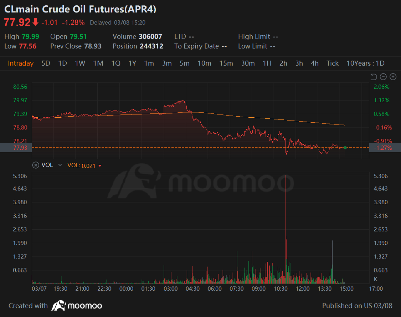Screen dimensions: 401x317
Task: Switch to the 15m timeframe tab
Action: (x=226, y=63)
